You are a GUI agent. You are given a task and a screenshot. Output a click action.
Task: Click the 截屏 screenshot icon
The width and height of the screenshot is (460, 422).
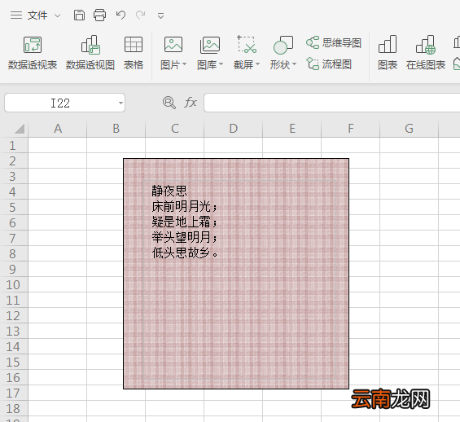(247, 45)
